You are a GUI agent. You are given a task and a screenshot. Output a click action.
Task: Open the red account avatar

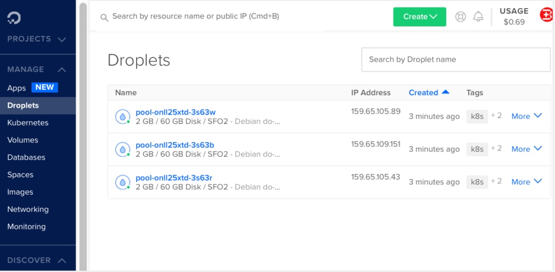[546, 15]
